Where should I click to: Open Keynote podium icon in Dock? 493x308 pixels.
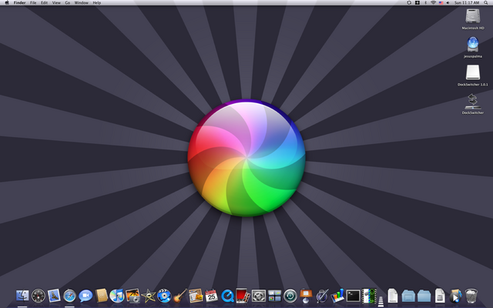(306, 296)
